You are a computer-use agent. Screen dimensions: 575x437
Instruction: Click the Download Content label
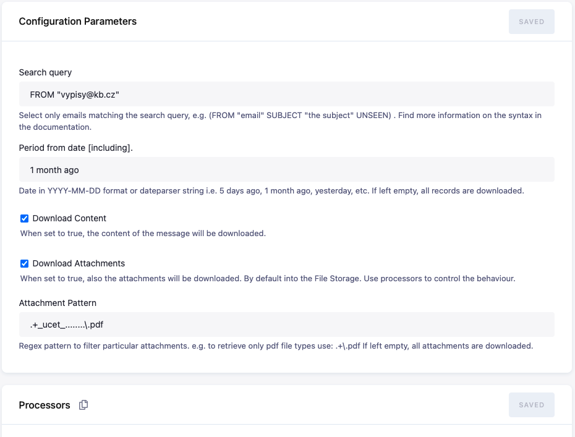click(x=69, y=218)
